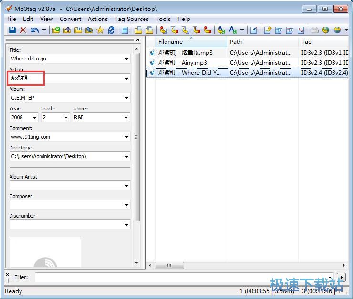Open the Convert menu
Screen dimensions: 353x299
click(70, 19)
